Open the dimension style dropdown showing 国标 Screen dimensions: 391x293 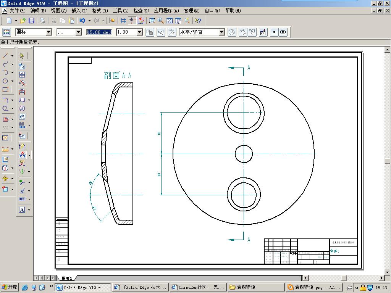(49, 32)
